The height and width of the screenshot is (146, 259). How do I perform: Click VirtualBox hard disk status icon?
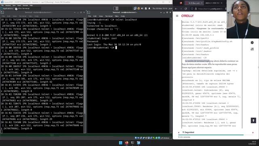point(136,138)
